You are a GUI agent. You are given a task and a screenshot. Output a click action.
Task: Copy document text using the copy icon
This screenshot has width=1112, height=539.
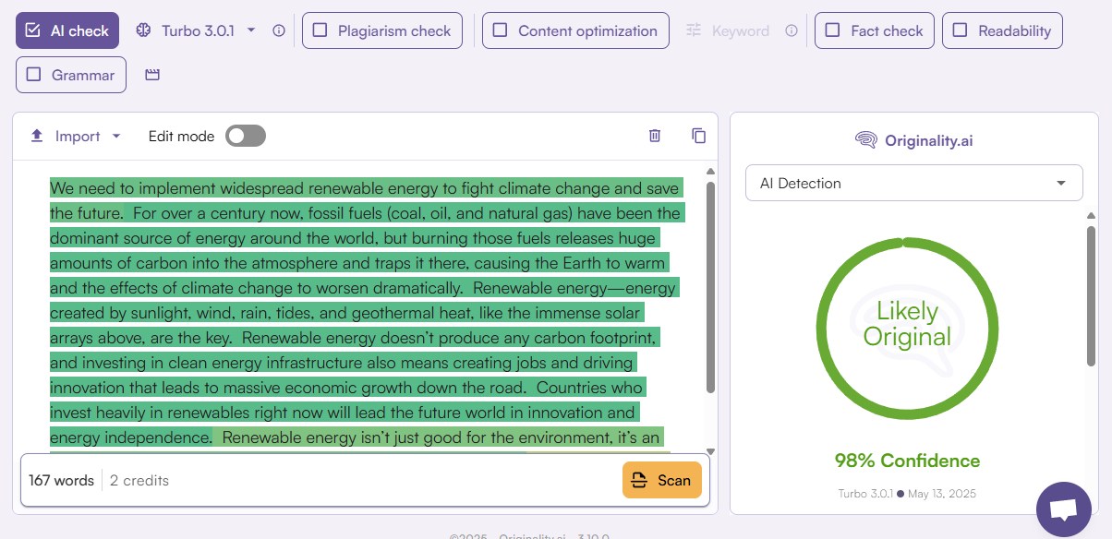(699, 136)
